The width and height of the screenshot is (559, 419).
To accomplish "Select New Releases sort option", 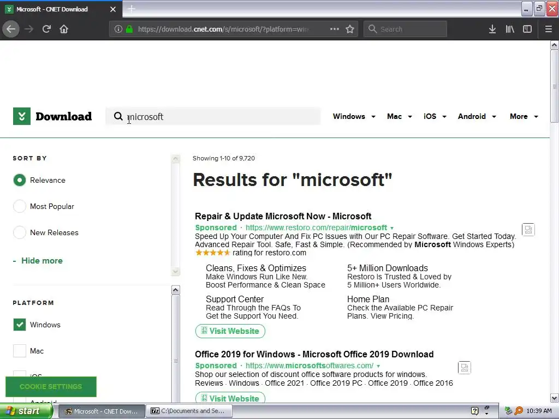I will (20, 232).
